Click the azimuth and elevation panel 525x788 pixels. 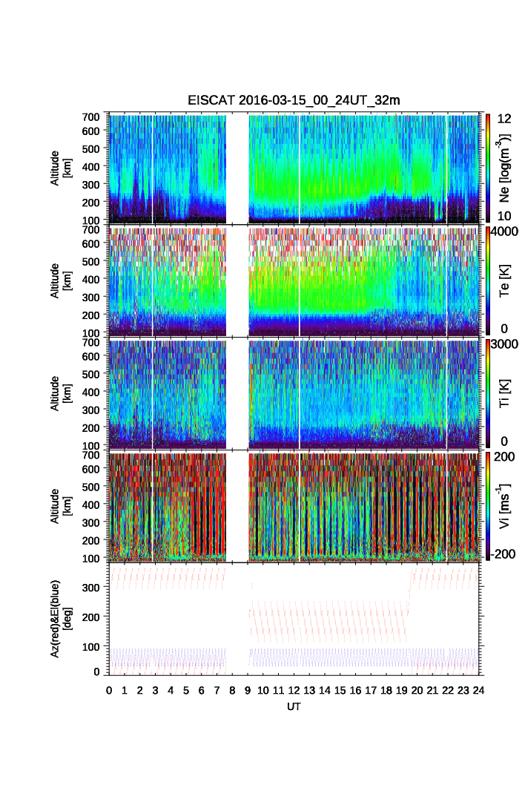click(x=294, y=619)
